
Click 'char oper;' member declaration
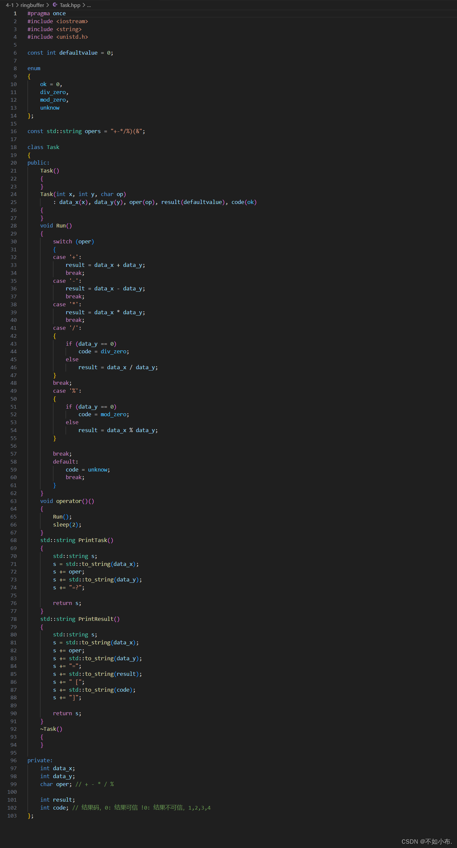coord(56,784)
